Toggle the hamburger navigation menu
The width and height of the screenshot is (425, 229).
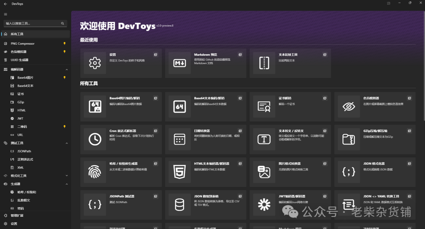[x=6, y=14]
